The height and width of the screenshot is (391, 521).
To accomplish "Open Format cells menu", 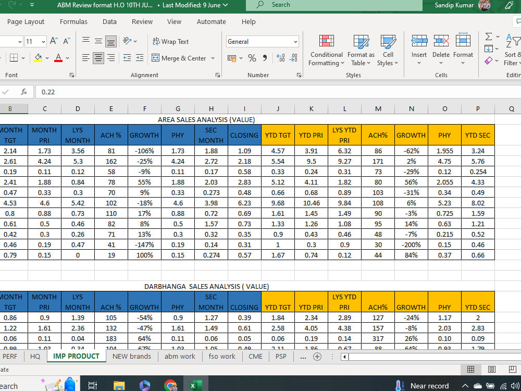I will coord(463,49).
